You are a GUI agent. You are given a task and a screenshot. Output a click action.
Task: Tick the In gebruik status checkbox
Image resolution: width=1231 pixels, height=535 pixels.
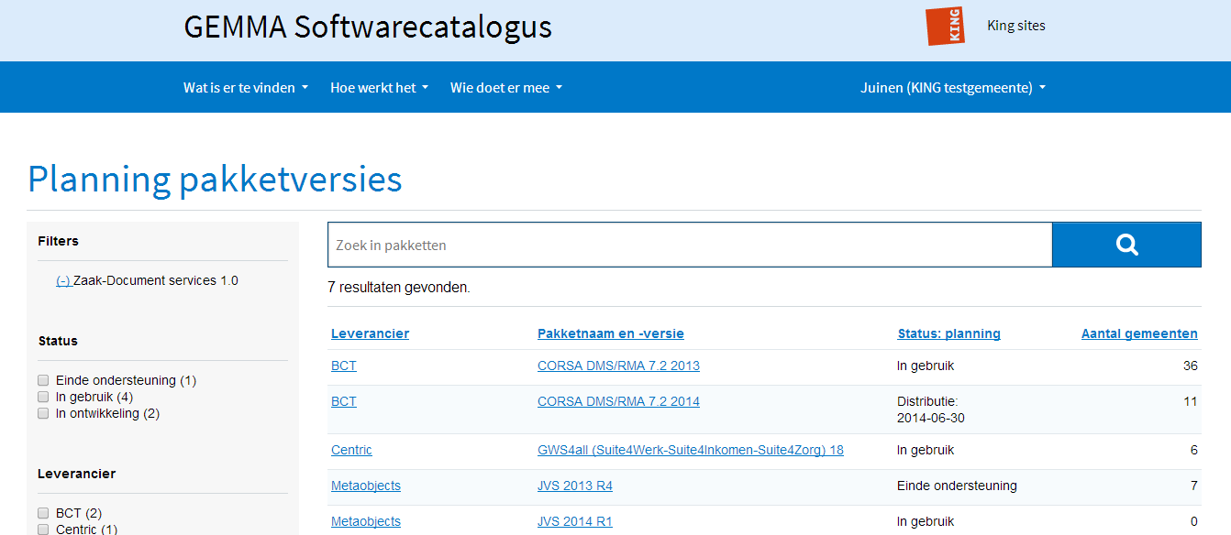coord(43,397)
